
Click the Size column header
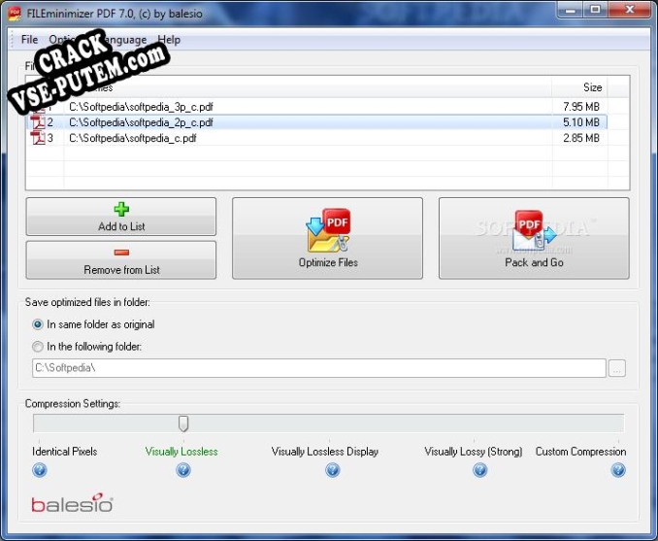[579, 87]
